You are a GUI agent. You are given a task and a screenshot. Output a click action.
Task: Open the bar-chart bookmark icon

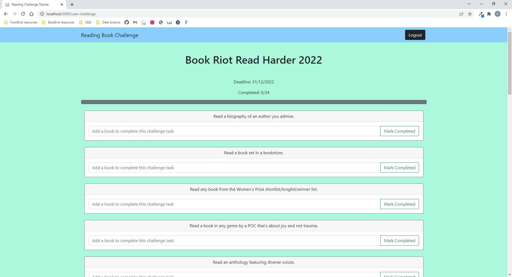(x=169, y=22)
